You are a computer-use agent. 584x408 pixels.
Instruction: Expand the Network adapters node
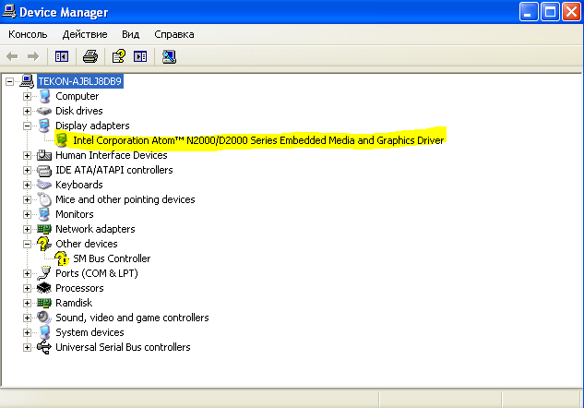(28, 229)
